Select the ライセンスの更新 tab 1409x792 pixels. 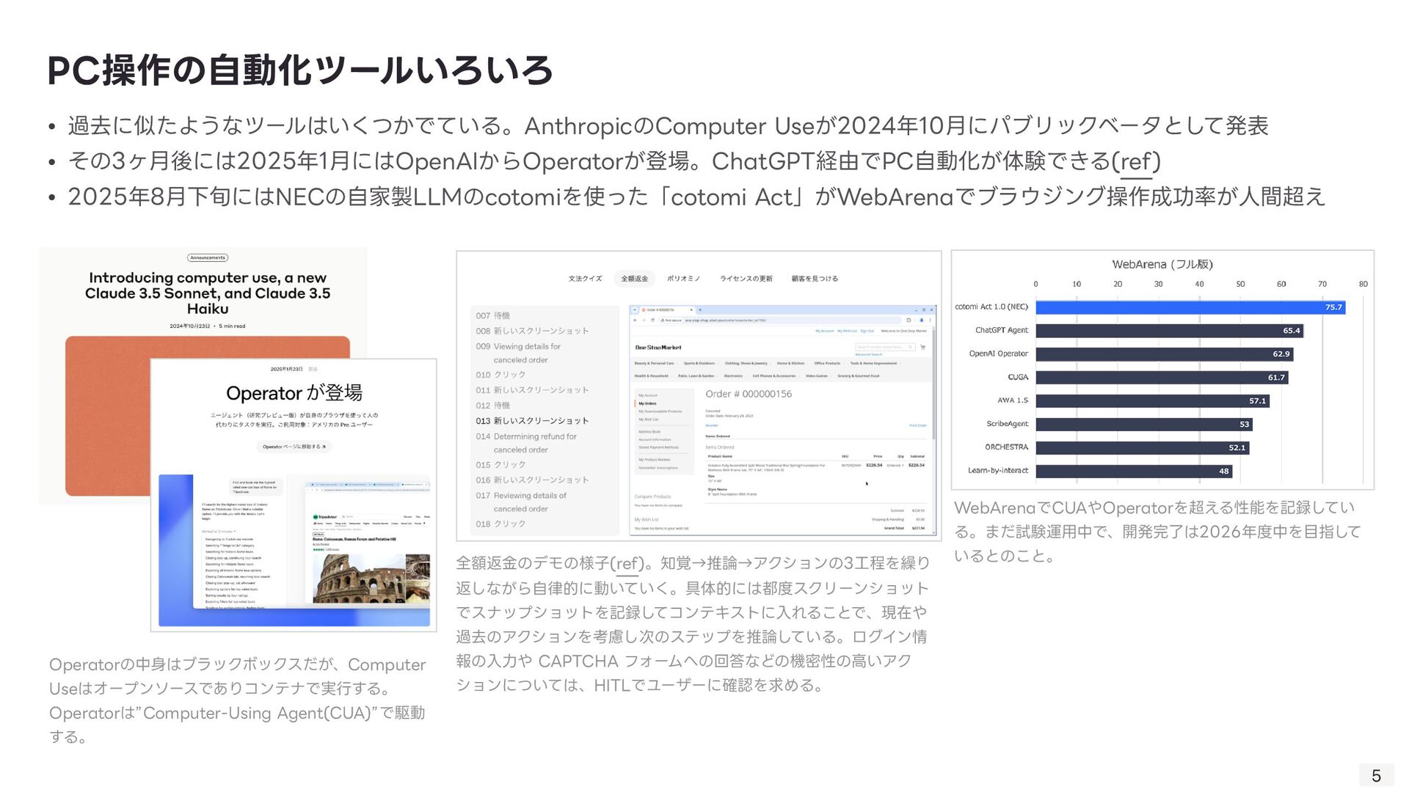coord(746,279)
